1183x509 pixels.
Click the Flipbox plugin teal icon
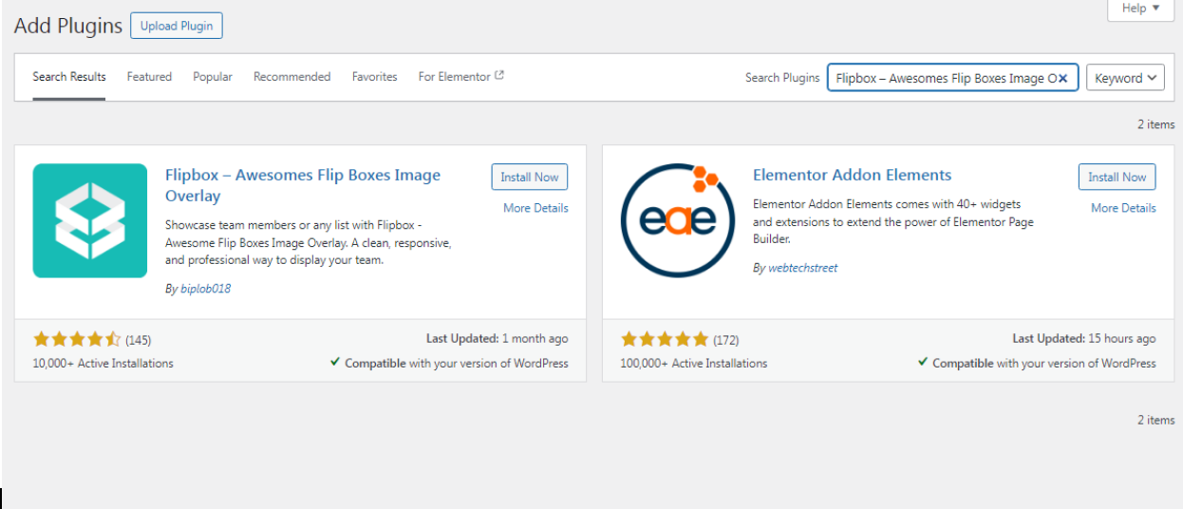pos(90,220)
